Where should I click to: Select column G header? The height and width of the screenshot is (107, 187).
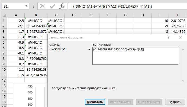tap(125, 15)
